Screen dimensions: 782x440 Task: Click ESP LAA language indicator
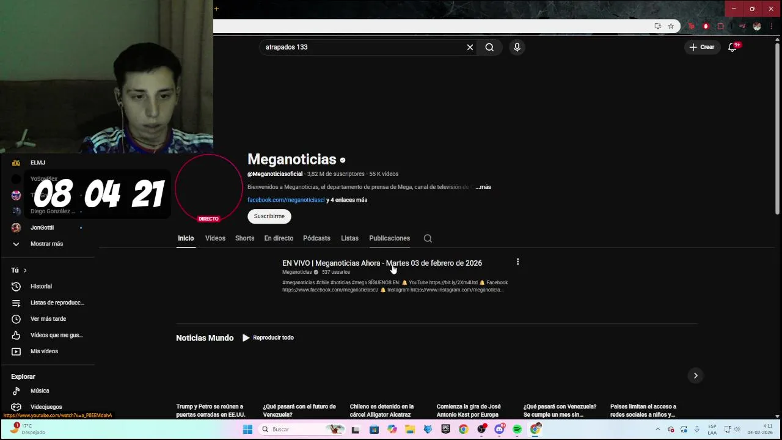point(712,429)
